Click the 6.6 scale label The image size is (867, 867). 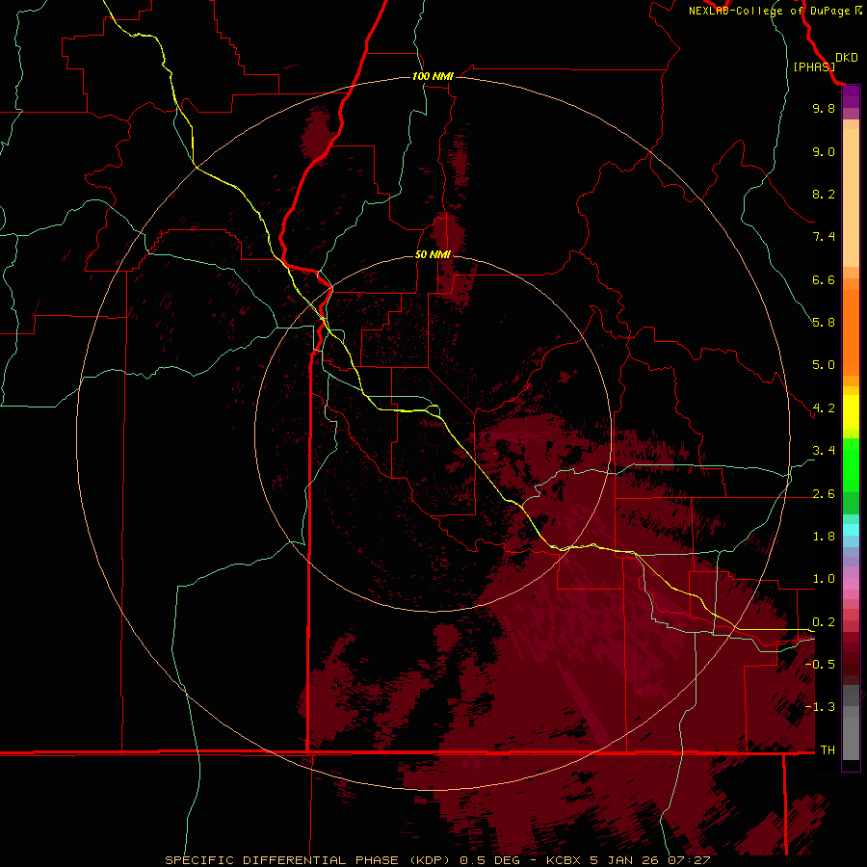[824, 279]
